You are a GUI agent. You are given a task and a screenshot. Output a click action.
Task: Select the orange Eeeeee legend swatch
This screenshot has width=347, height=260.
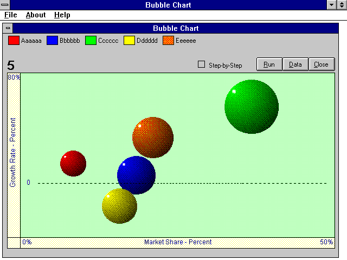169,41
